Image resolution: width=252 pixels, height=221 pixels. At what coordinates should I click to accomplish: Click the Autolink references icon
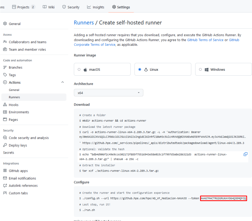point(5,185)
